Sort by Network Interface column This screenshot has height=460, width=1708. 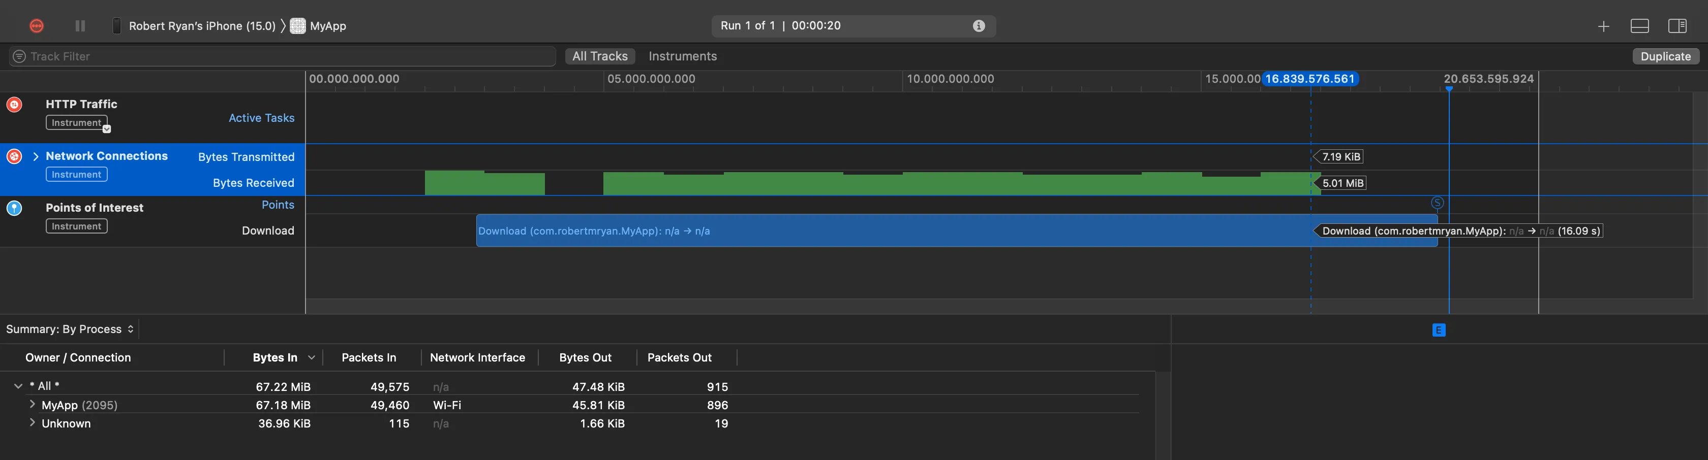pos(477,357)
